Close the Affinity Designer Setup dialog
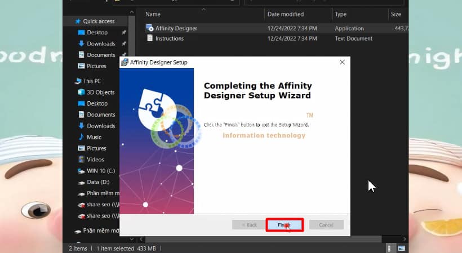The height and width of the screenshot is (253, 462). click(x=342, y=62)
